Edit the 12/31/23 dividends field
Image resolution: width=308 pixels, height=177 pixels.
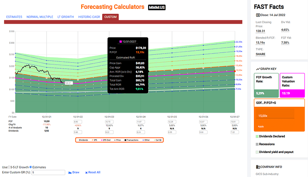coord(109,133)
